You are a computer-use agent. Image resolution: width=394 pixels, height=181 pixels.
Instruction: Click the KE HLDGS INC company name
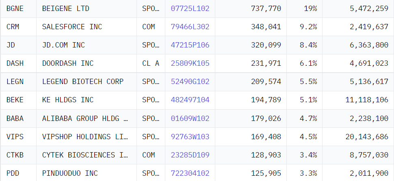click(x=68, y=100)
